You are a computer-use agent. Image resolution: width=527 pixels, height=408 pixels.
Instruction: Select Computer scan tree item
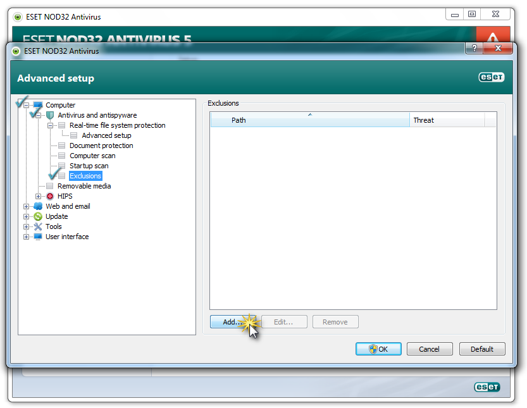click(92, 156)
